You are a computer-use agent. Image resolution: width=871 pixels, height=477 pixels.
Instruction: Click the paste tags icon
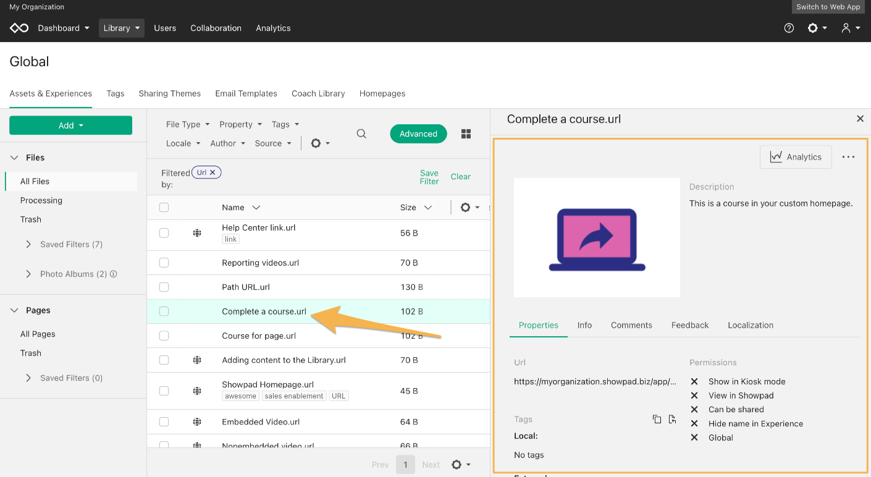[672, 420]
